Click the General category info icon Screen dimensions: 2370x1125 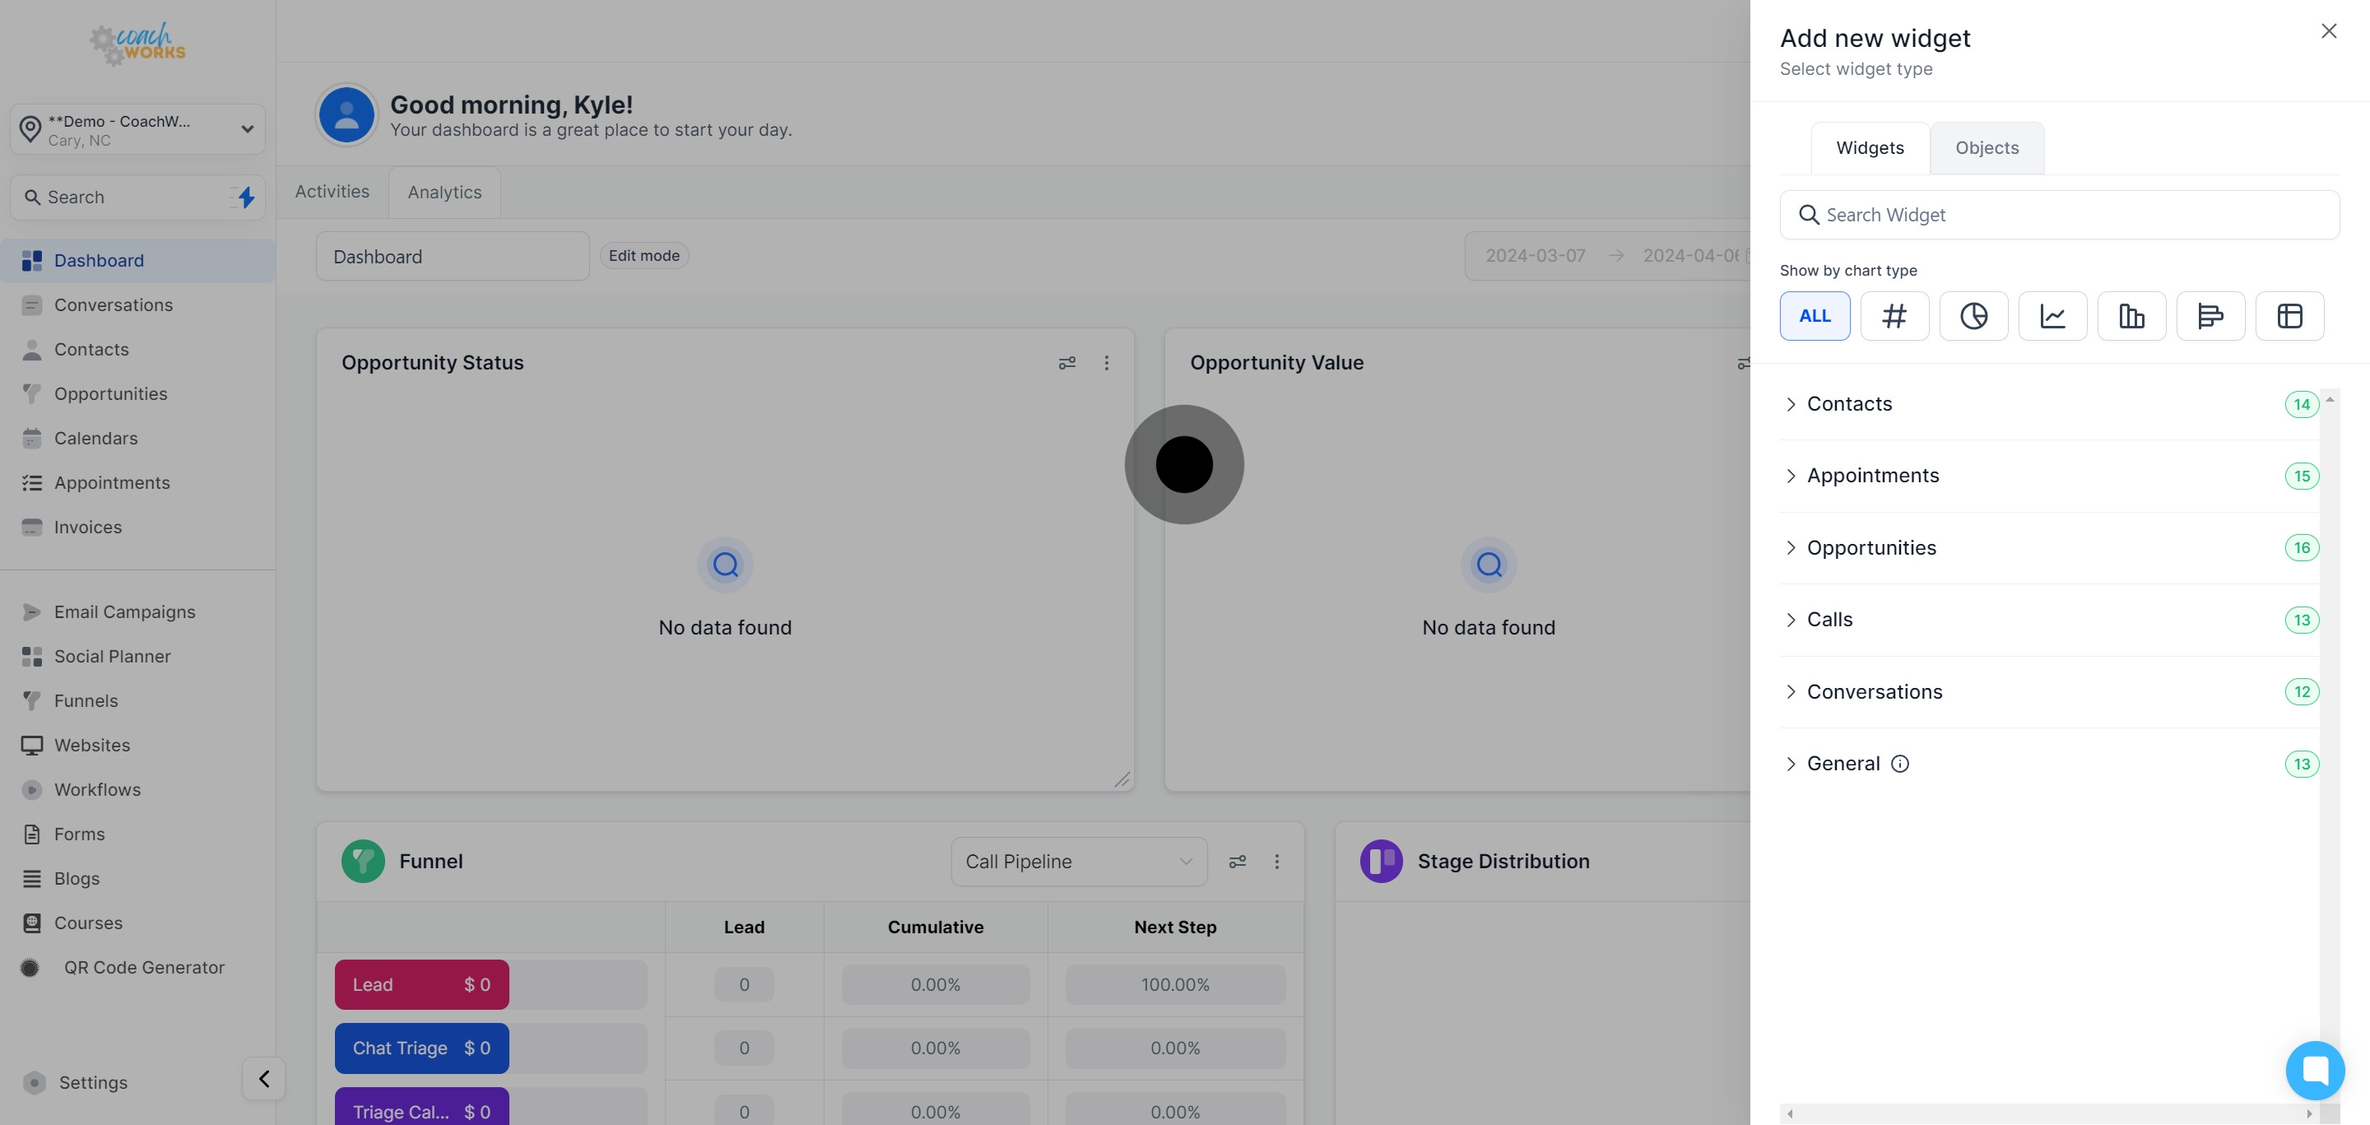tap(1900, 764)
